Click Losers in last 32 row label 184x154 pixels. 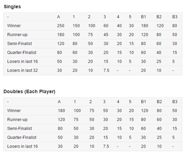point(22,70)
